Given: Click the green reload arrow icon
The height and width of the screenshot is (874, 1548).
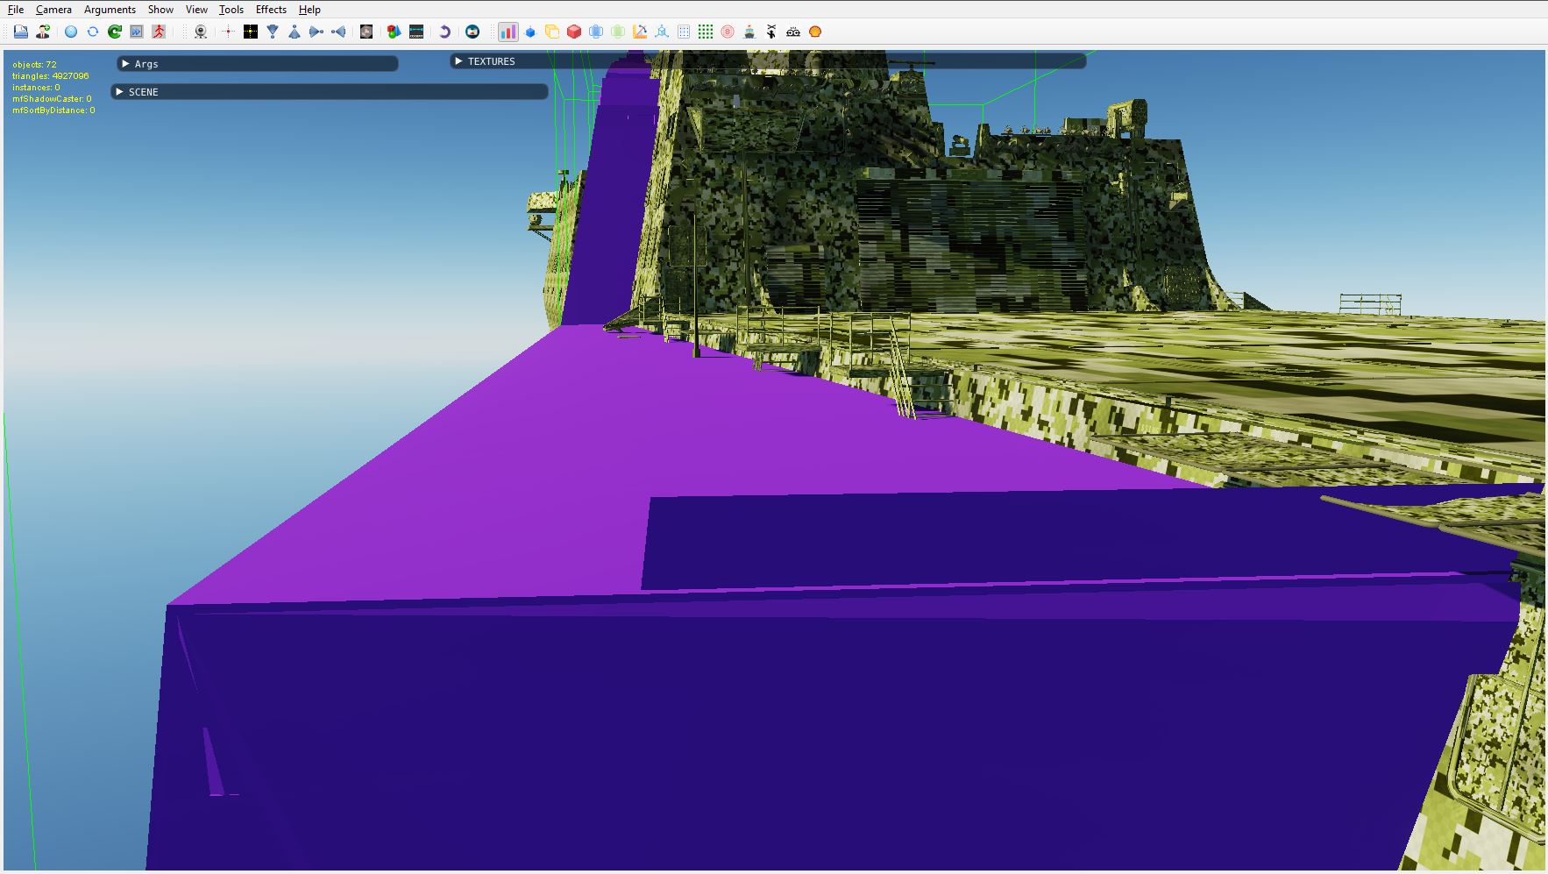Looking at the screenshot, I should [114, 32].
